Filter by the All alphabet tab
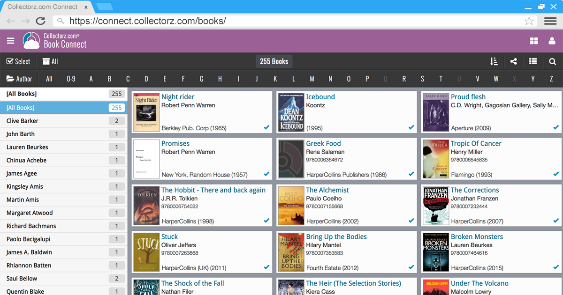563x295 pixels. 49,79
